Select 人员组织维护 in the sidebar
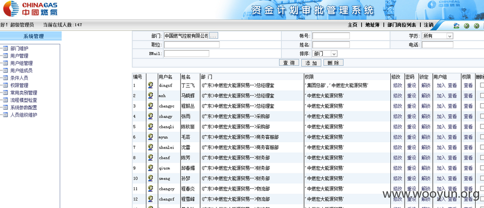Image resolution: width=484 pixels, height=208 pixels. 24,115
